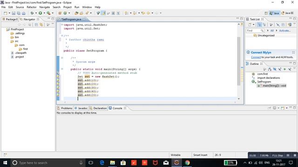Switch to the Java perspective

pos(274,13)
